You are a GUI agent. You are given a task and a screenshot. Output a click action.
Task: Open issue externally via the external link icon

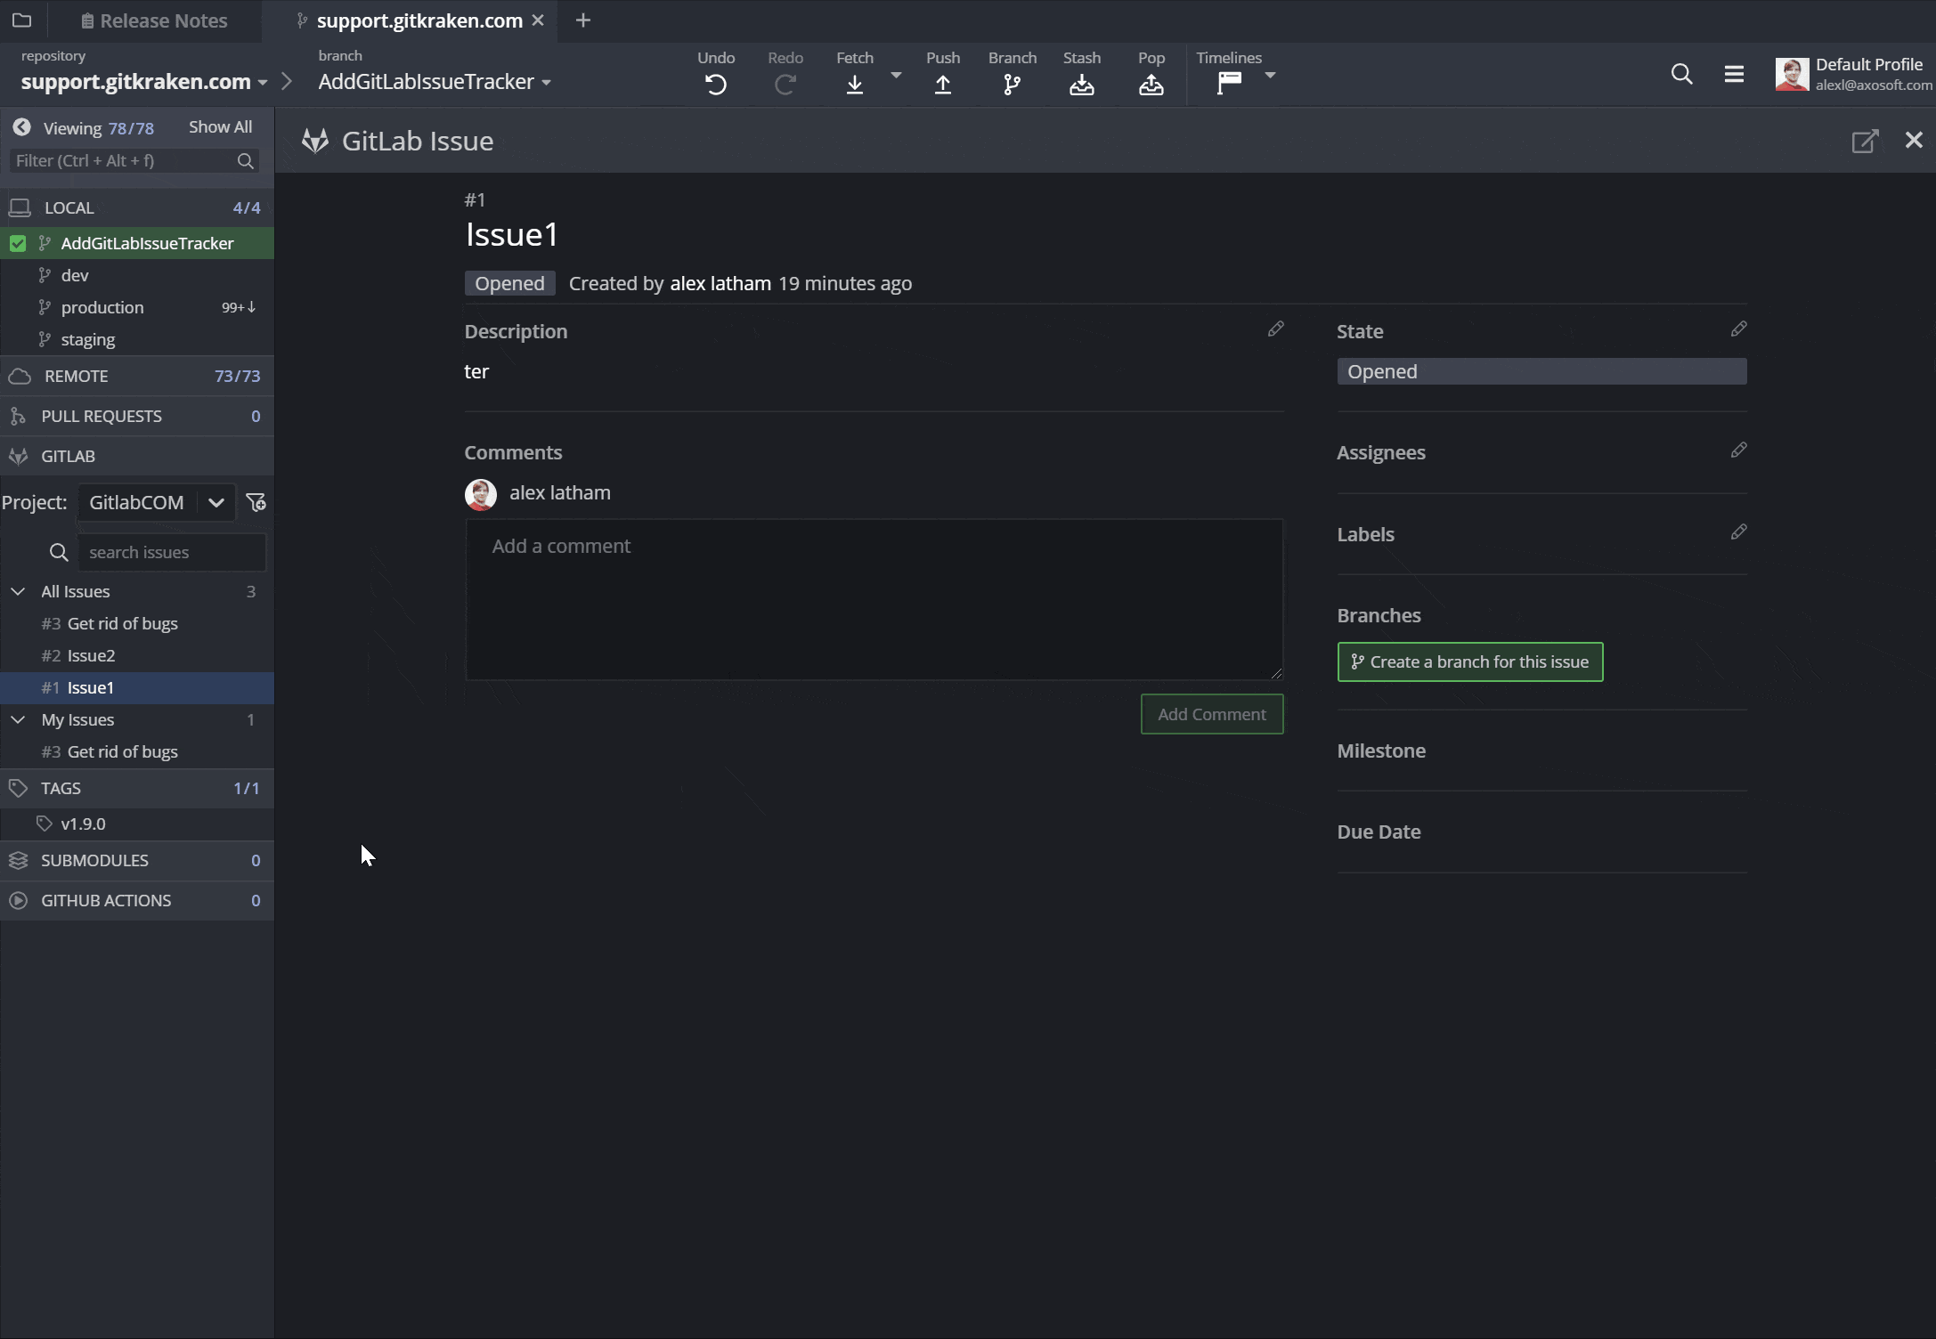(x=1865, y=141)
